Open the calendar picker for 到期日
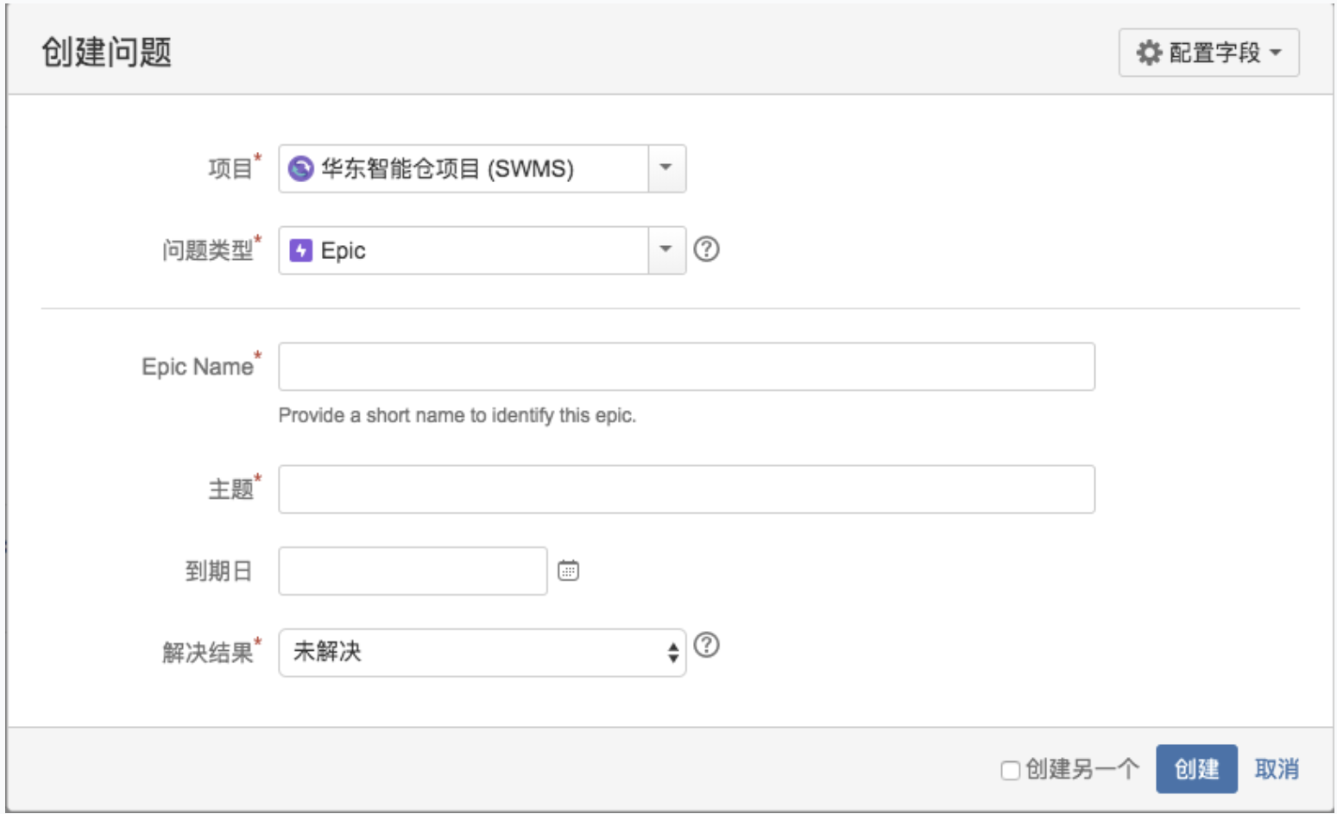The width and height of the screenshot is (1337, 814). (x=568, y=571)
